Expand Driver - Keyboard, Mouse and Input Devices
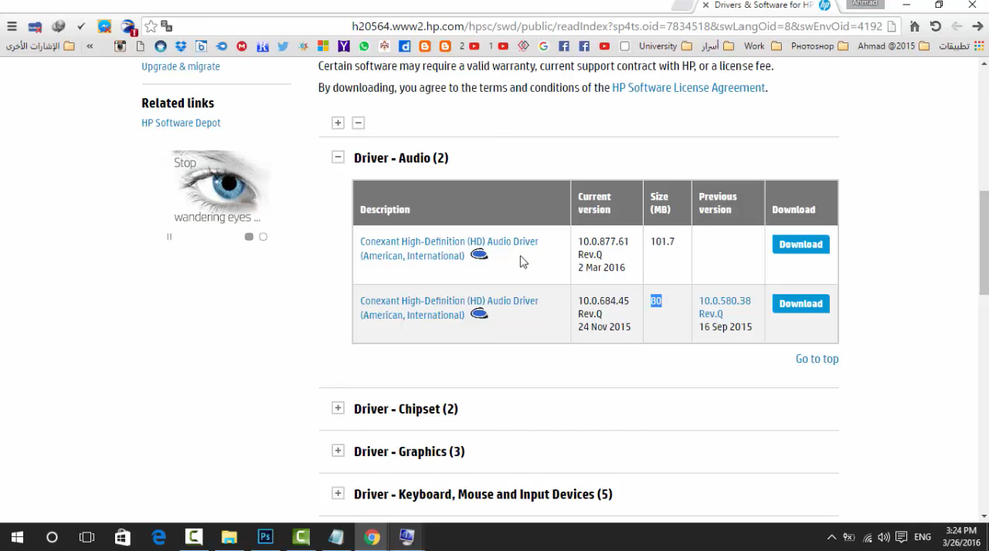989x551 pixels. click(x=338, y=493)
